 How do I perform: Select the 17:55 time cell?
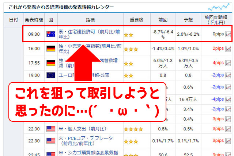coord(34,63)
